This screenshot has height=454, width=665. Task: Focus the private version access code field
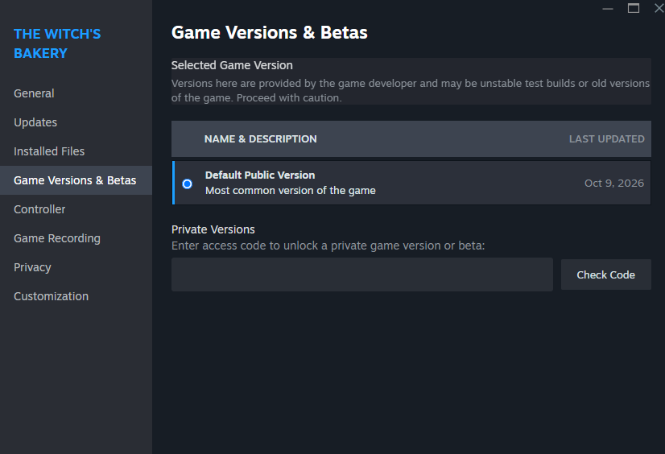click(x=361, y=274)
